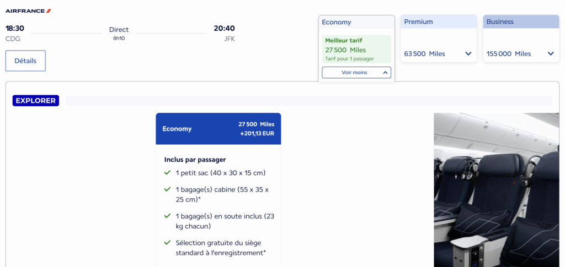Click the green checkmark beside petit sac
This screenshot has height=267, width=565.
tap(167, 172)
